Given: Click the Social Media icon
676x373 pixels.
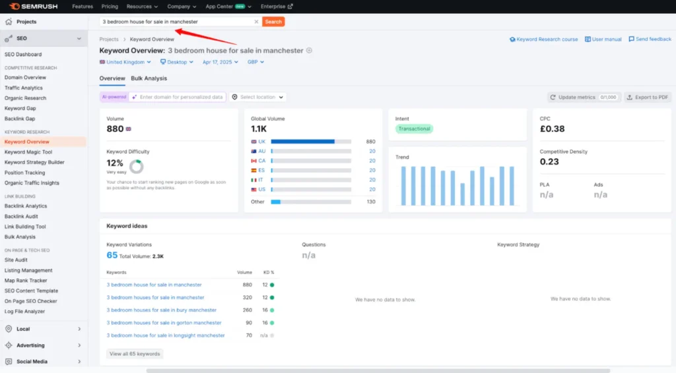Looking at the screenshot, I should click(9, 361).
